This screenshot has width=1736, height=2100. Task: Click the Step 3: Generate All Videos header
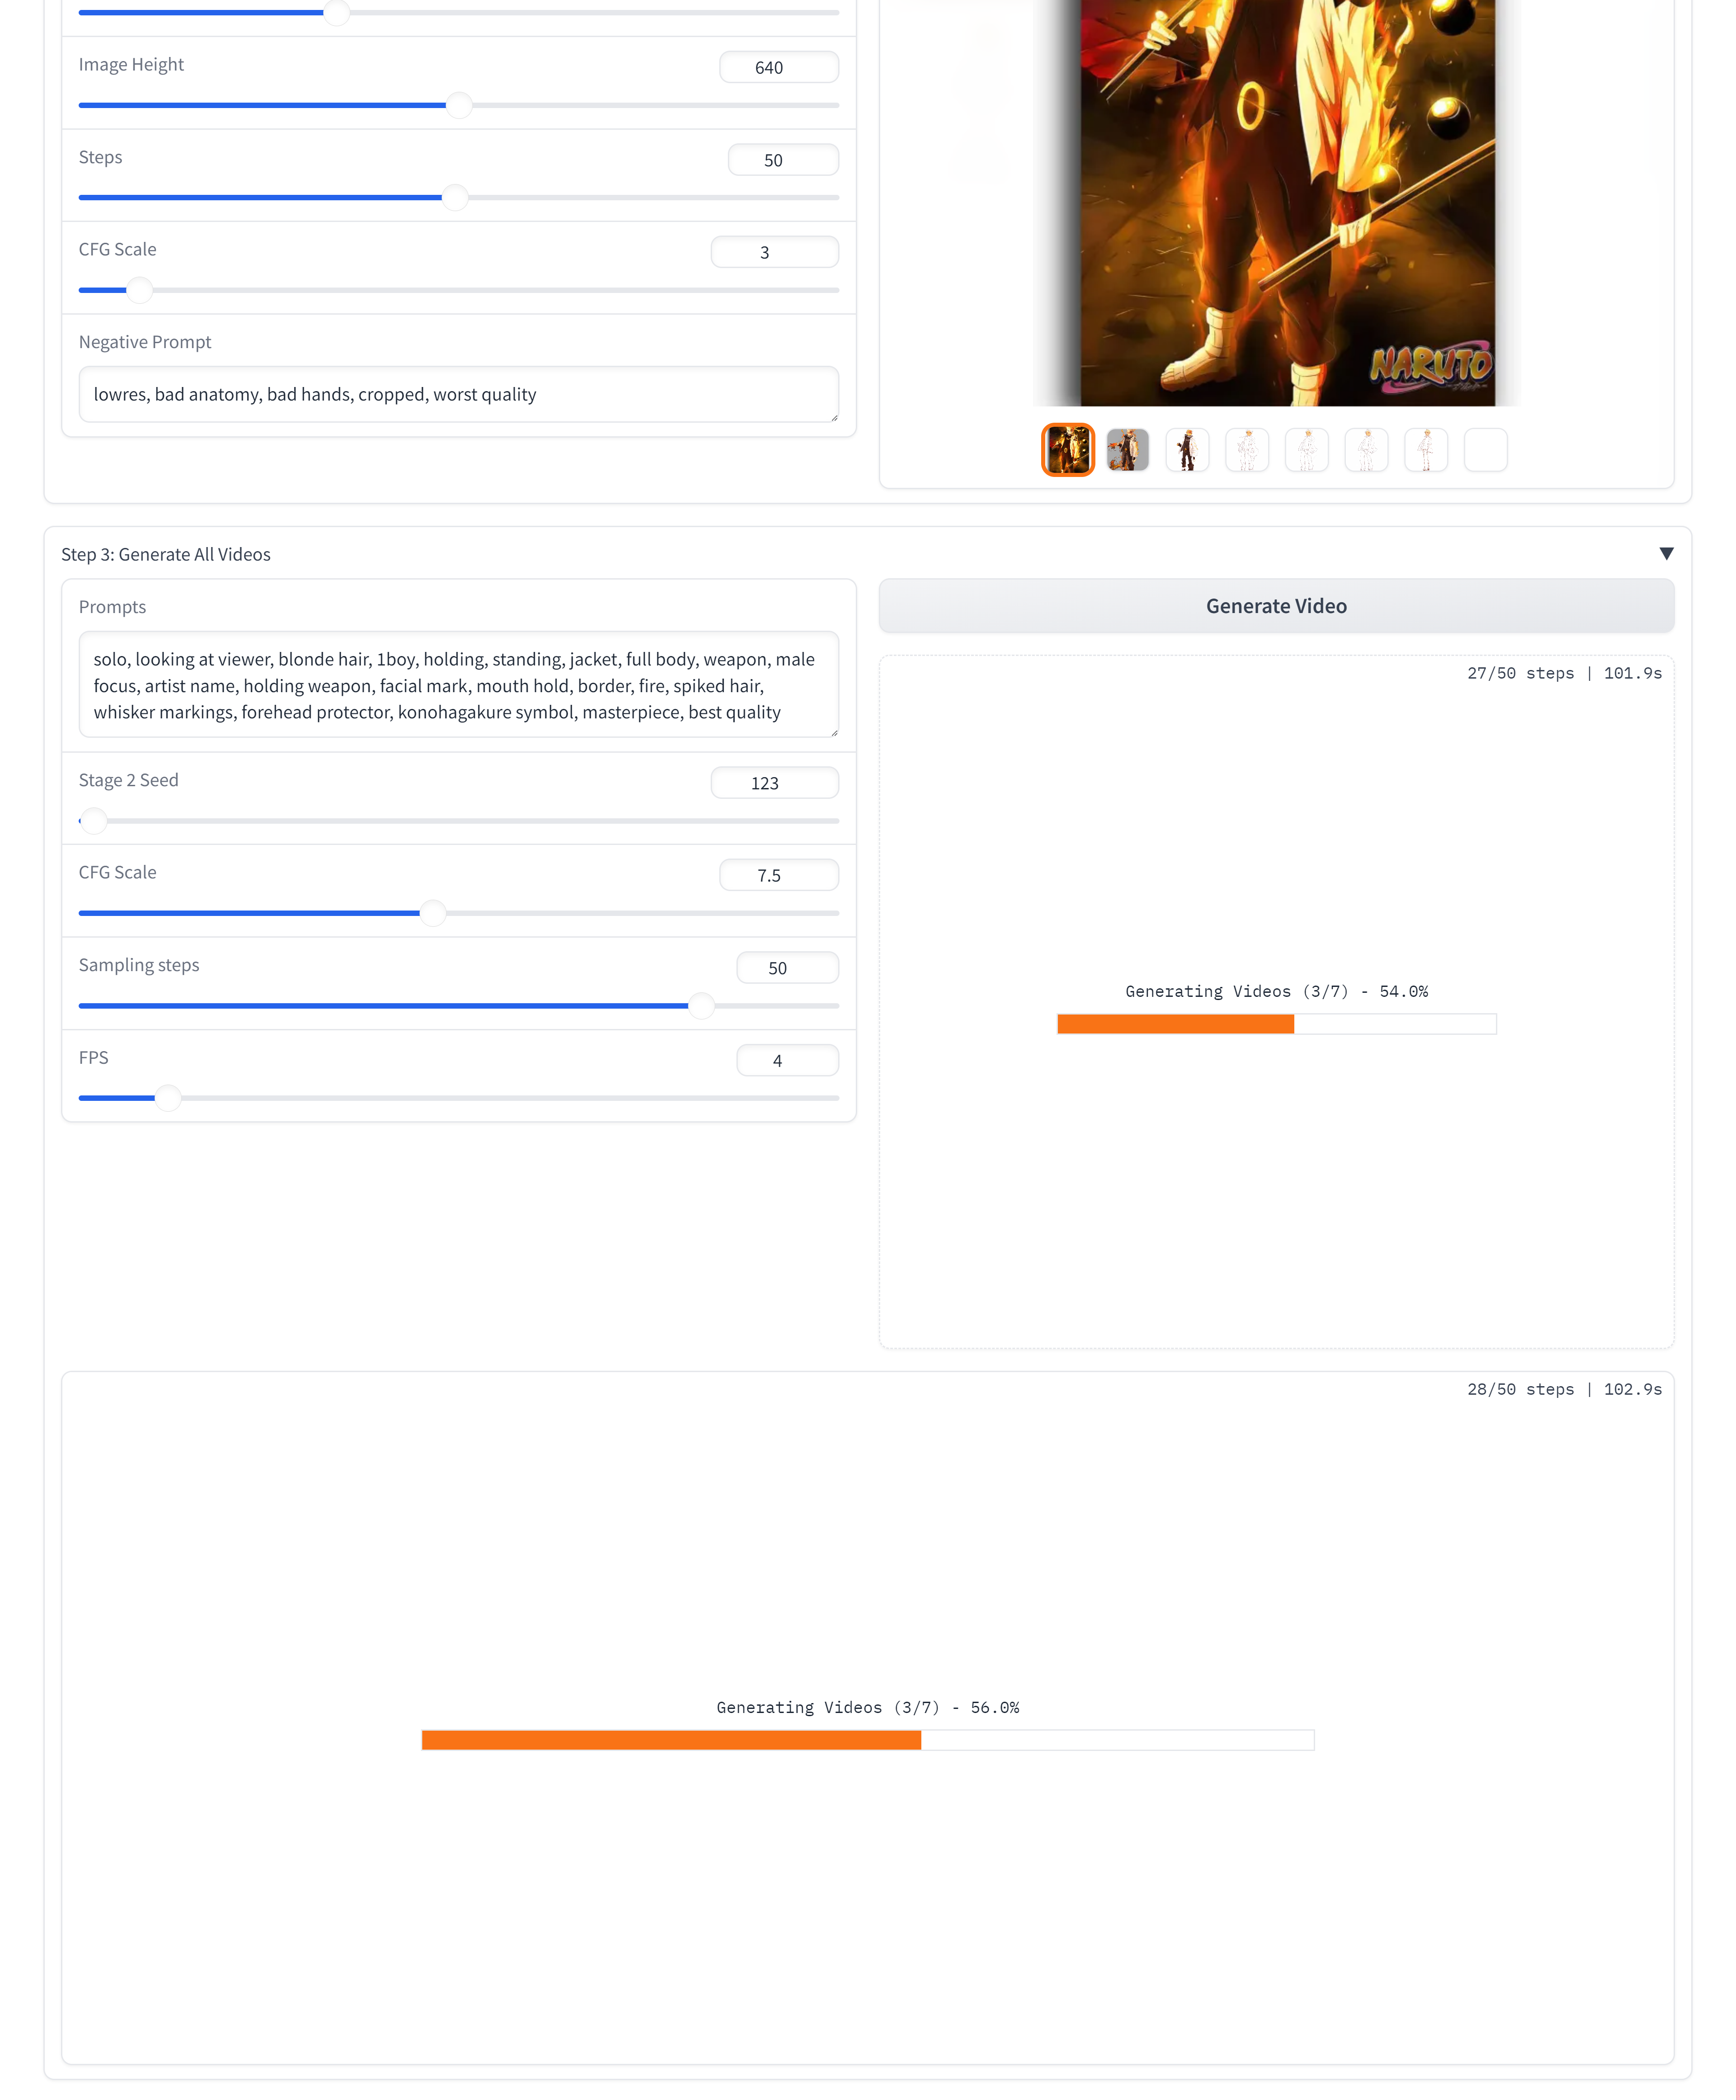[166, 554]
